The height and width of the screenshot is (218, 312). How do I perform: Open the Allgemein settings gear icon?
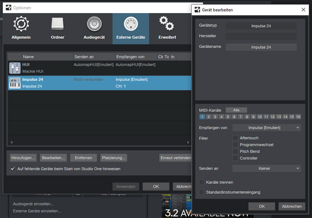click(x=21, y=24)
